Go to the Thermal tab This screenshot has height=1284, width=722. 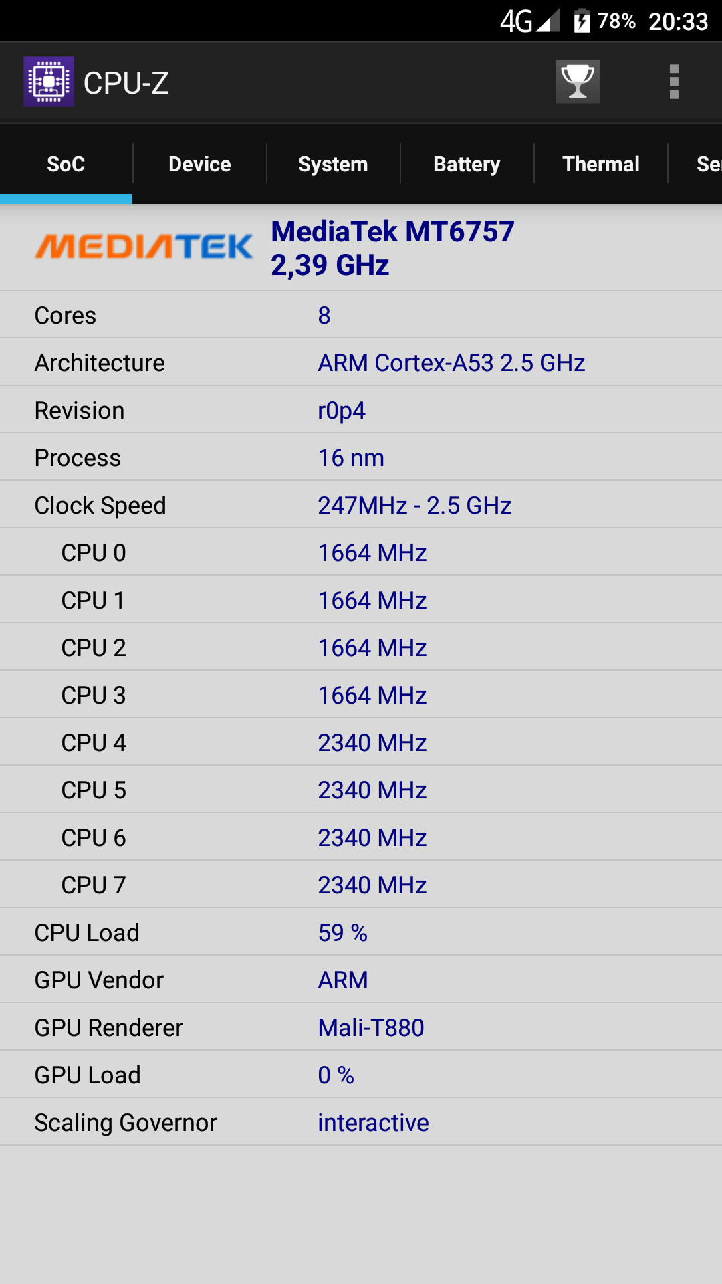(600, 164)
